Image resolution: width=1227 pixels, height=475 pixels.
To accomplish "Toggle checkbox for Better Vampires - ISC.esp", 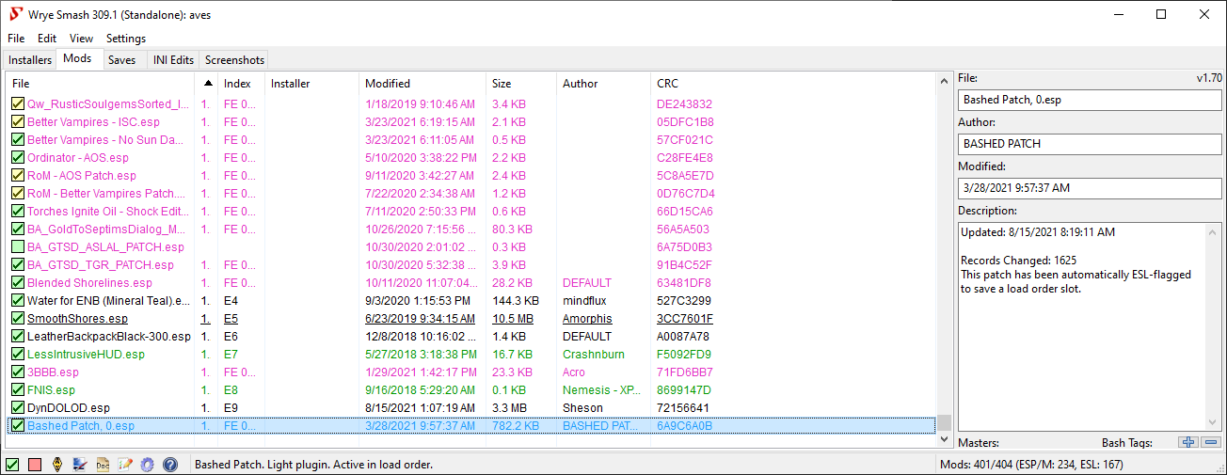I will (18, 122).
